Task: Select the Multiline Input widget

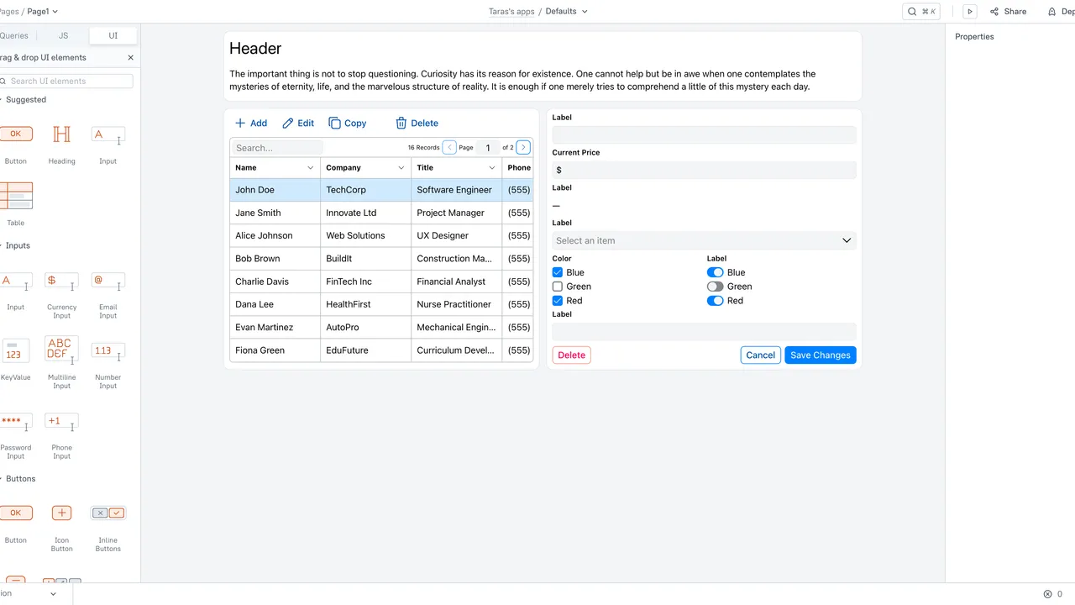Action: [x=61, y=350]
